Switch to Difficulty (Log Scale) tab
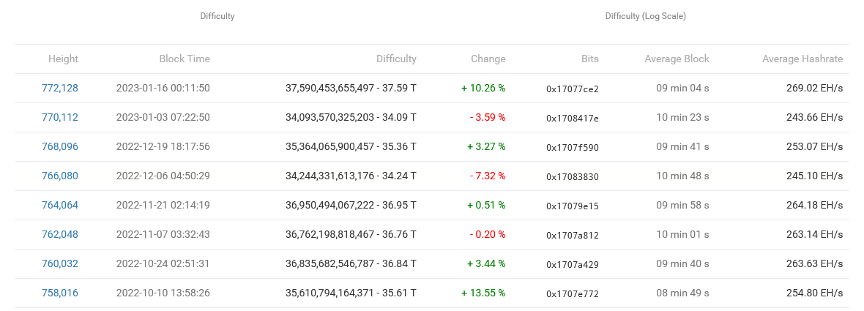The height and width of the screenshot is (311, 864). coord(645,16)
